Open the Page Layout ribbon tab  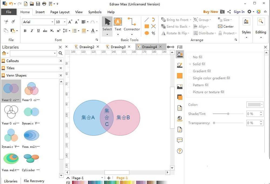click(x=60, y=12)
